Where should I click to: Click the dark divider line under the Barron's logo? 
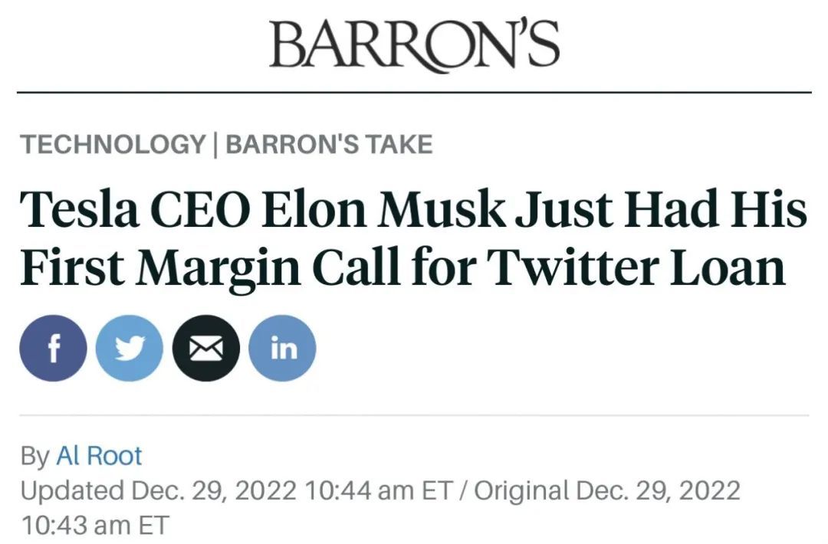point(414,92)
